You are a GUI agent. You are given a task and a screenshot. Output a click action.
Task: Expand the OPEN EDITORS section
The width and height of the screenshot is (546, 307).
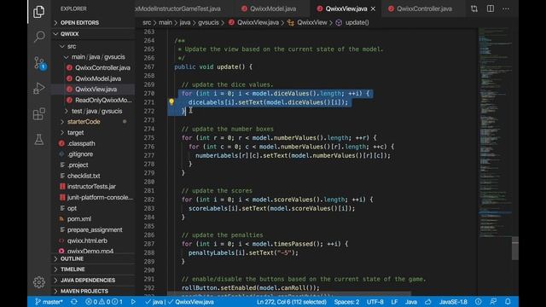tap(79, 23)
